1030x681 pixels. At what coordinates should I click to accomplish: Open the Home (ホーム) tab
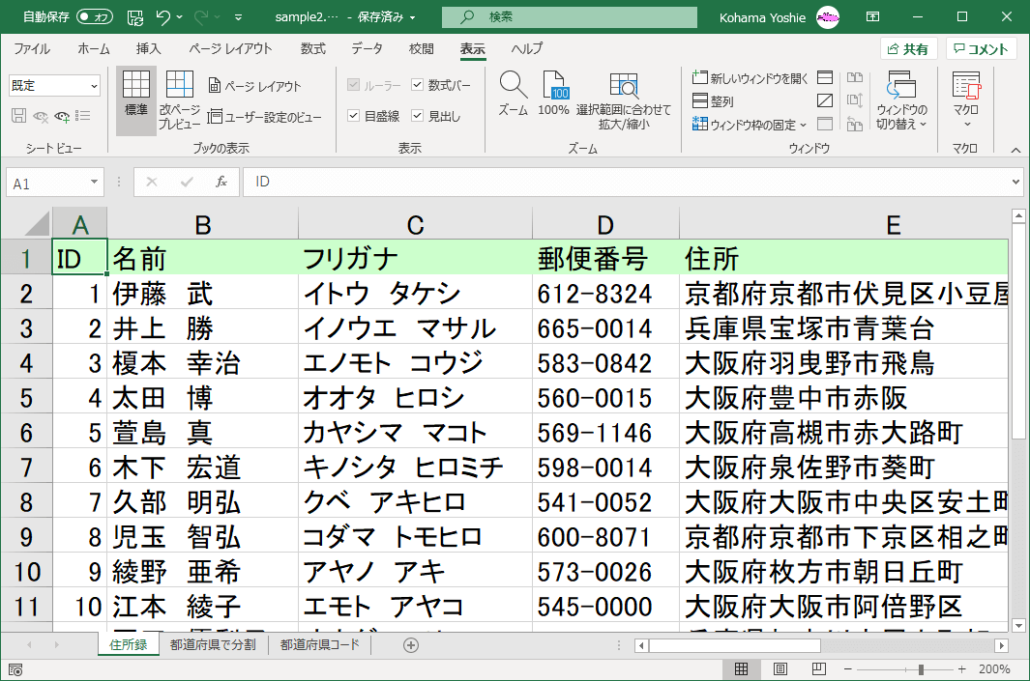(x=94, y=49)
